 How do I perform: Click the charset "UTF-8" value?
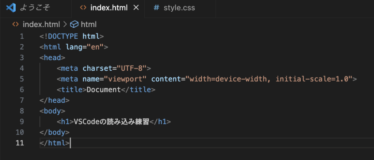coord(131,69)
